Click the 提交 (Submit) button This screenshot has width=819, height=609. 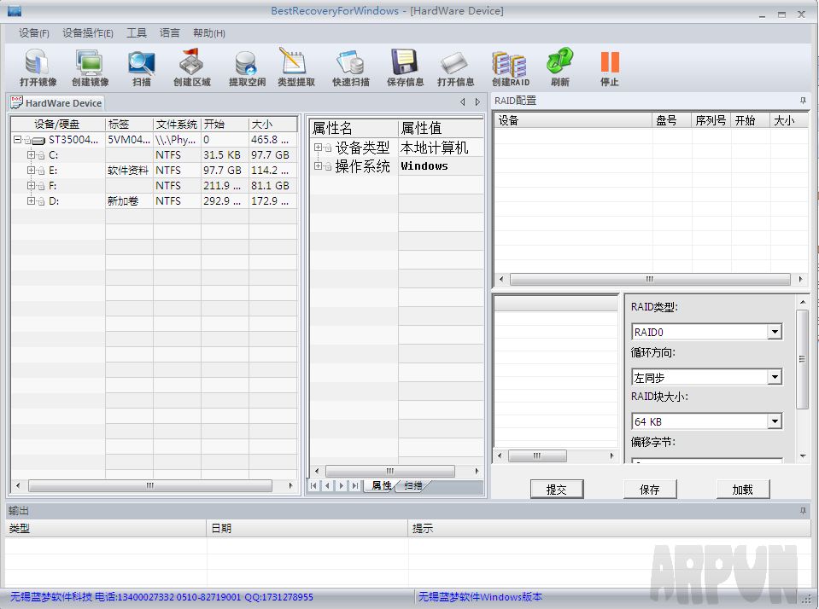click(x=556, y=490)
